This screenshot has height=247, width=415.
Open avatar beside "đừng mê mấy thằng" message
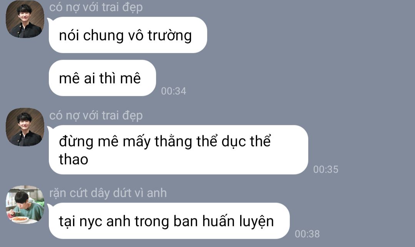25,127
